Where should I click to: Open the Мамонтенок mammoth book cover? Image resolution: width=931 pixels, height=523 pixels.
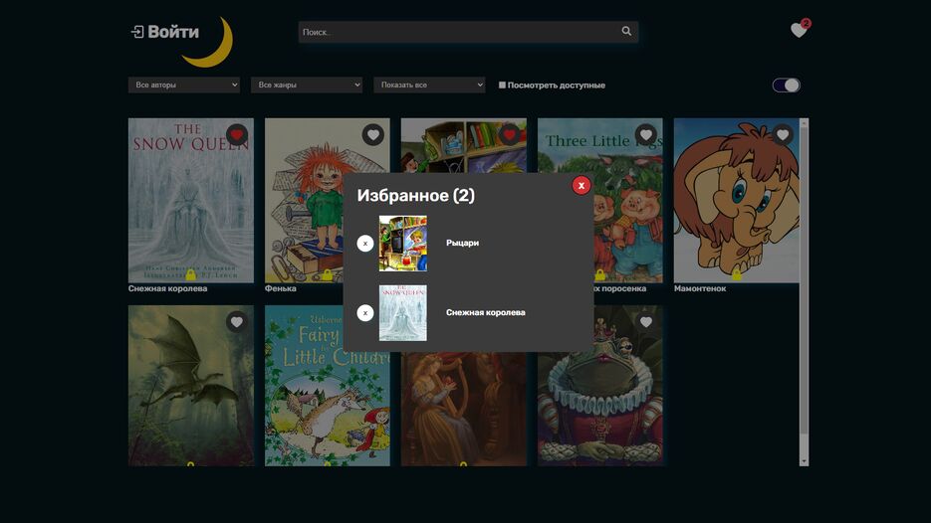736,201
